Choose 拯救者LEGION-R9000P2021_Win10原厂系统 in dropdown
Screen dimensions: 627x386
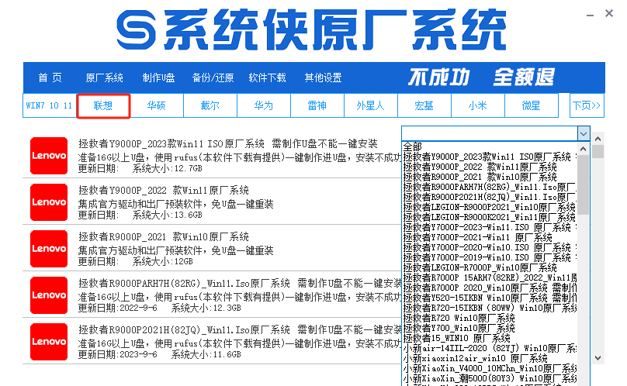(490, 207)
